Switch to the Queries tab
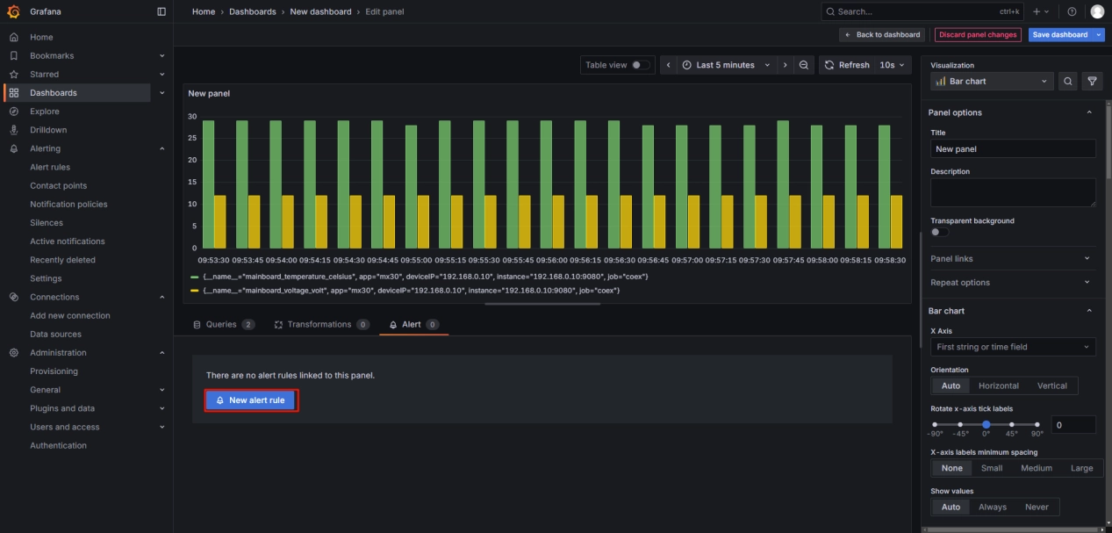 (223, 324)
